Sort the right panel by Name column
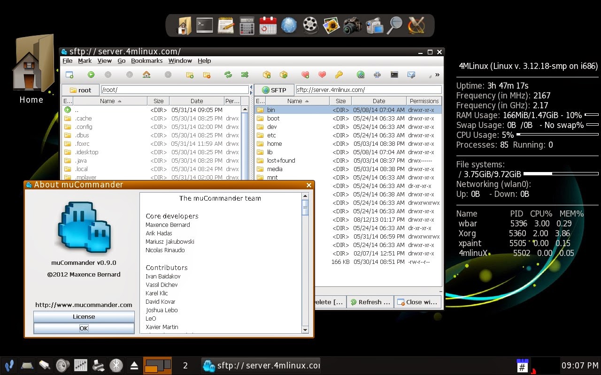601x375 pixels. (295, 101)
